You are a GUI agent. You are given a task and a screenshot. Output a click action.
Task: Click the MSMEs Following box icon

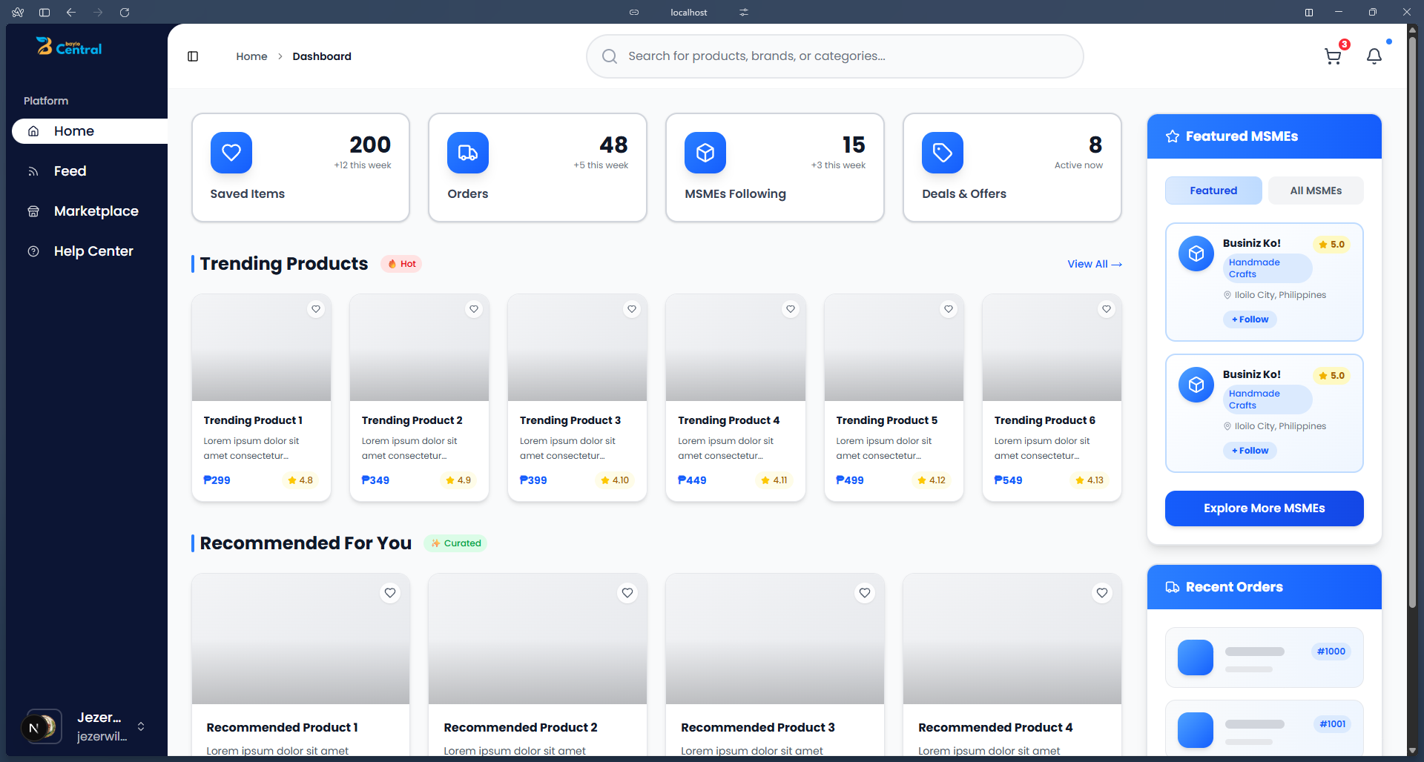tap(705, 153)
